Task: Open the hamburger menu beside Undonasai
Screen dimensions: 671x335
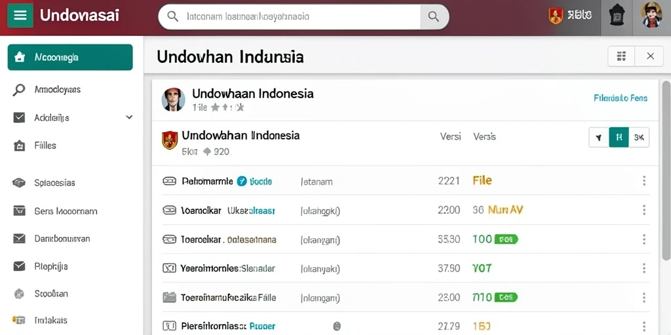Action: tap(20, 16)
